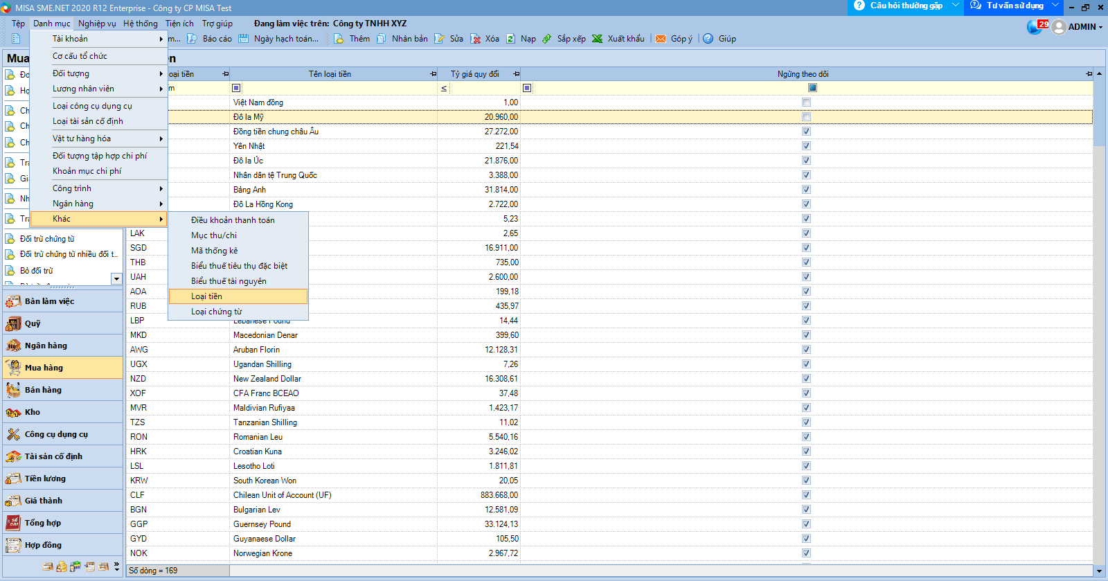The width and height of the screenshot is (1108, 581).
Task: Open the Câu hỏi thường gặp dropdown arrow
Action: pos(956,6)
